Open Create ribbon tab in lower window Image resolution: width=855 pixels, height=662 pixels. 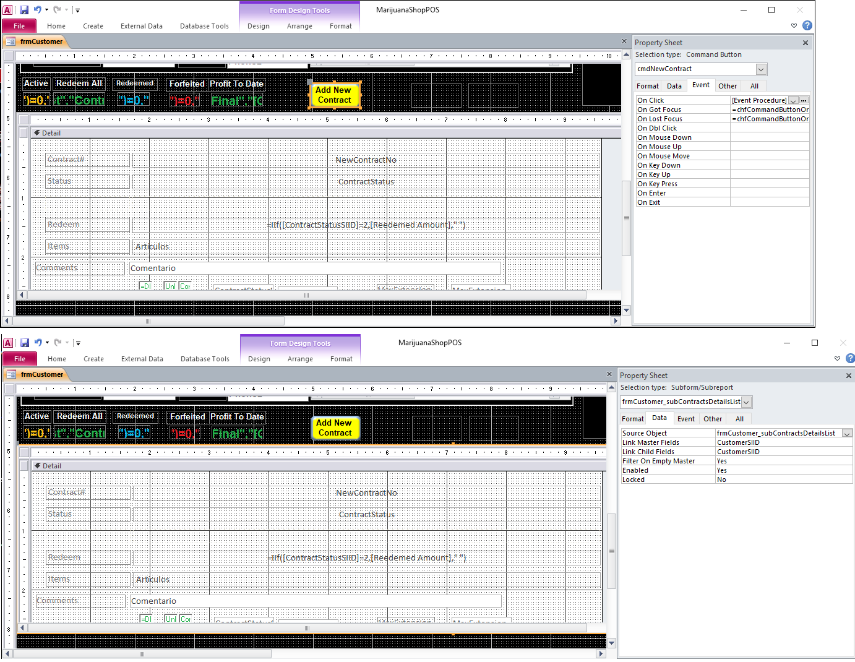tap(94, 359)
